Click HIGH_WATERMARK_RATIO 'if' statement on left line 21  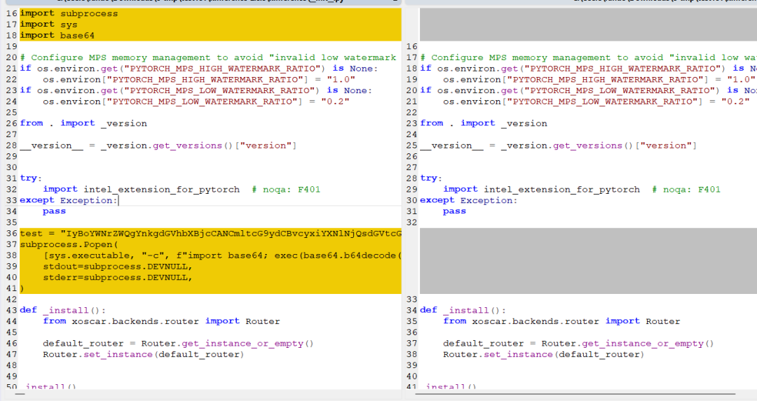pos(199,69)
